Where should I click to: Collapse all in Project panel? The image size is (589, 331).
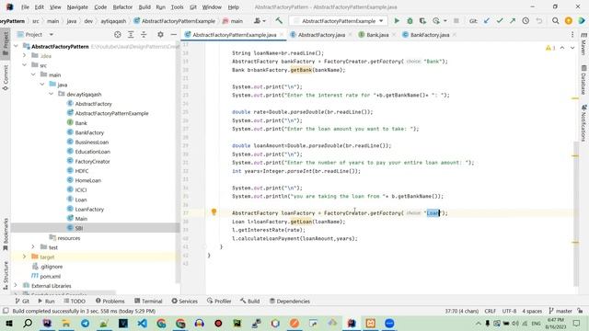(x=144, y=35)
